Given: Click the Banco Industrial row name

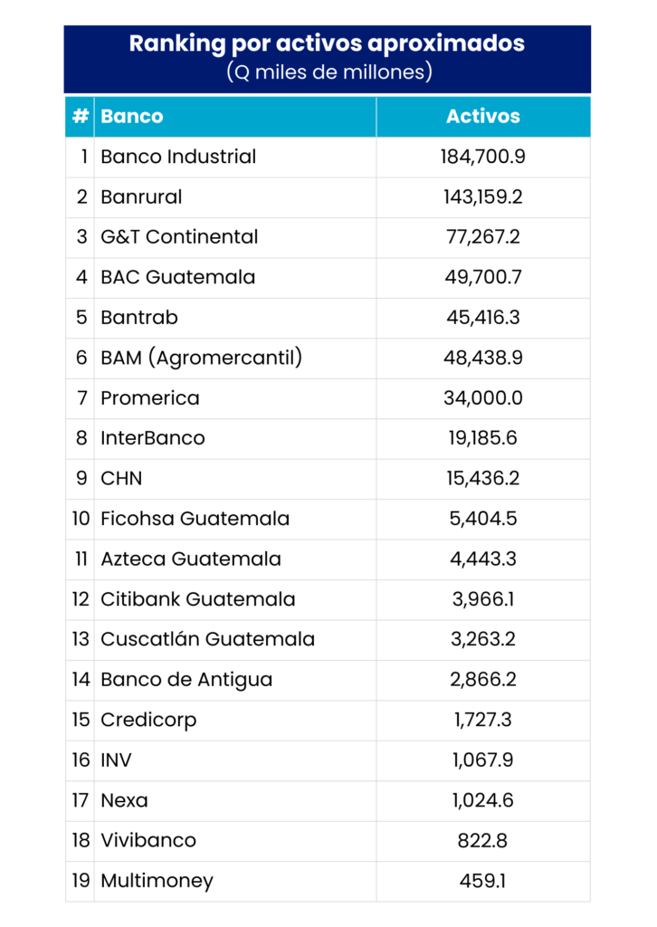Looking at the screenshot, I should click(178, 157).
